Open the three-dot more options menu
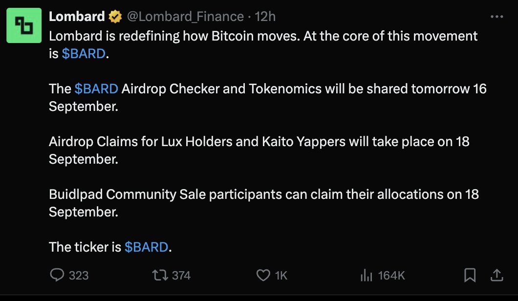The width and height of the screenshot is (518, 301). click(497, 17)
